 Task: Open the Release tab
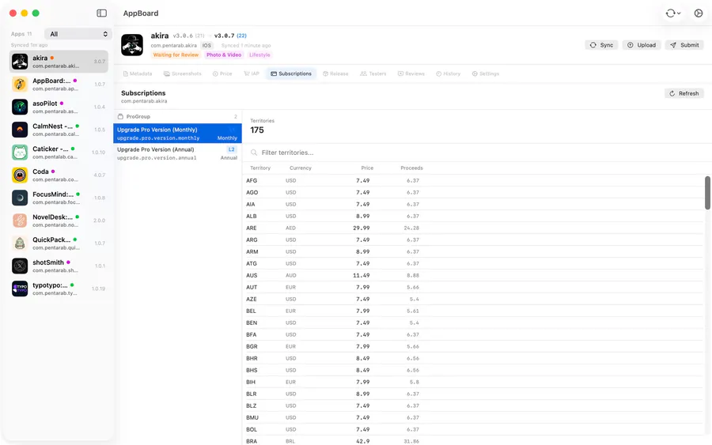point(335,74)
